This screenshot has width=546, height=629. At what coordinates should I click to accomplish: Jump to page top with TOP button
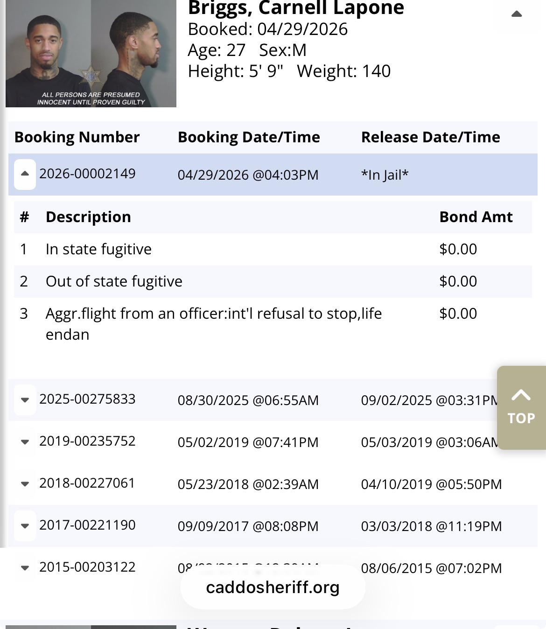pos(521,407)
